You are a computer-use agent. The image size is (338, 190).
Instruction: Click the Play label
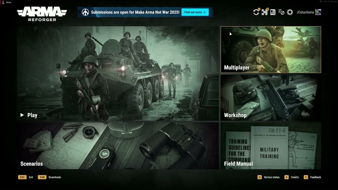(32, 115)
